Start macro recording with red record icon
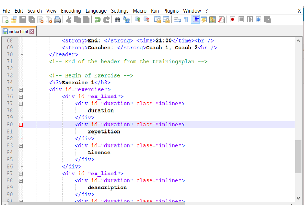305x205 pixels. pyautogui.click(x=232, y=20)
